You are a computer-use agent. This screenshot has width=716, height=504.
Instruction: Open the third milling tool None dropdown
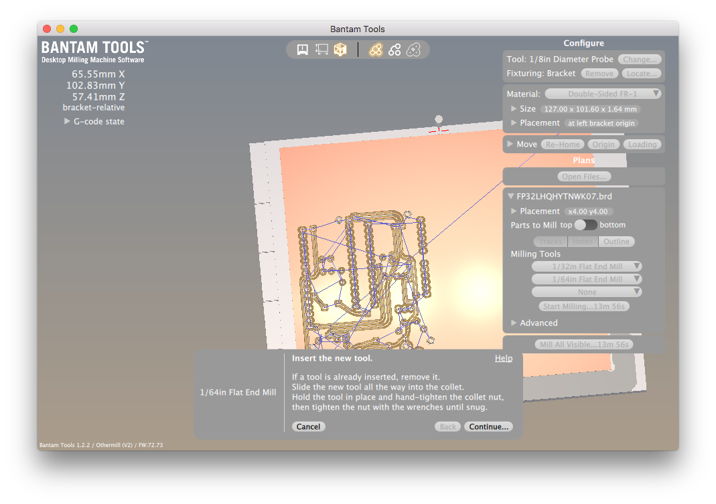pyautogui.click(x=587, y=292)
